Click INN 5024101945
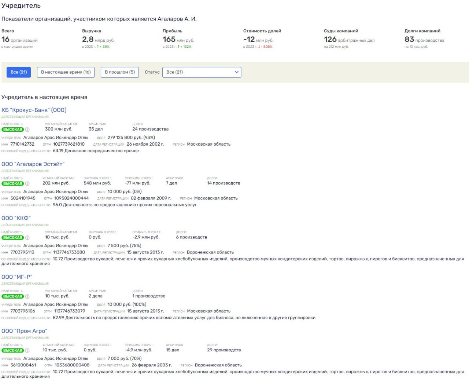 23,198
